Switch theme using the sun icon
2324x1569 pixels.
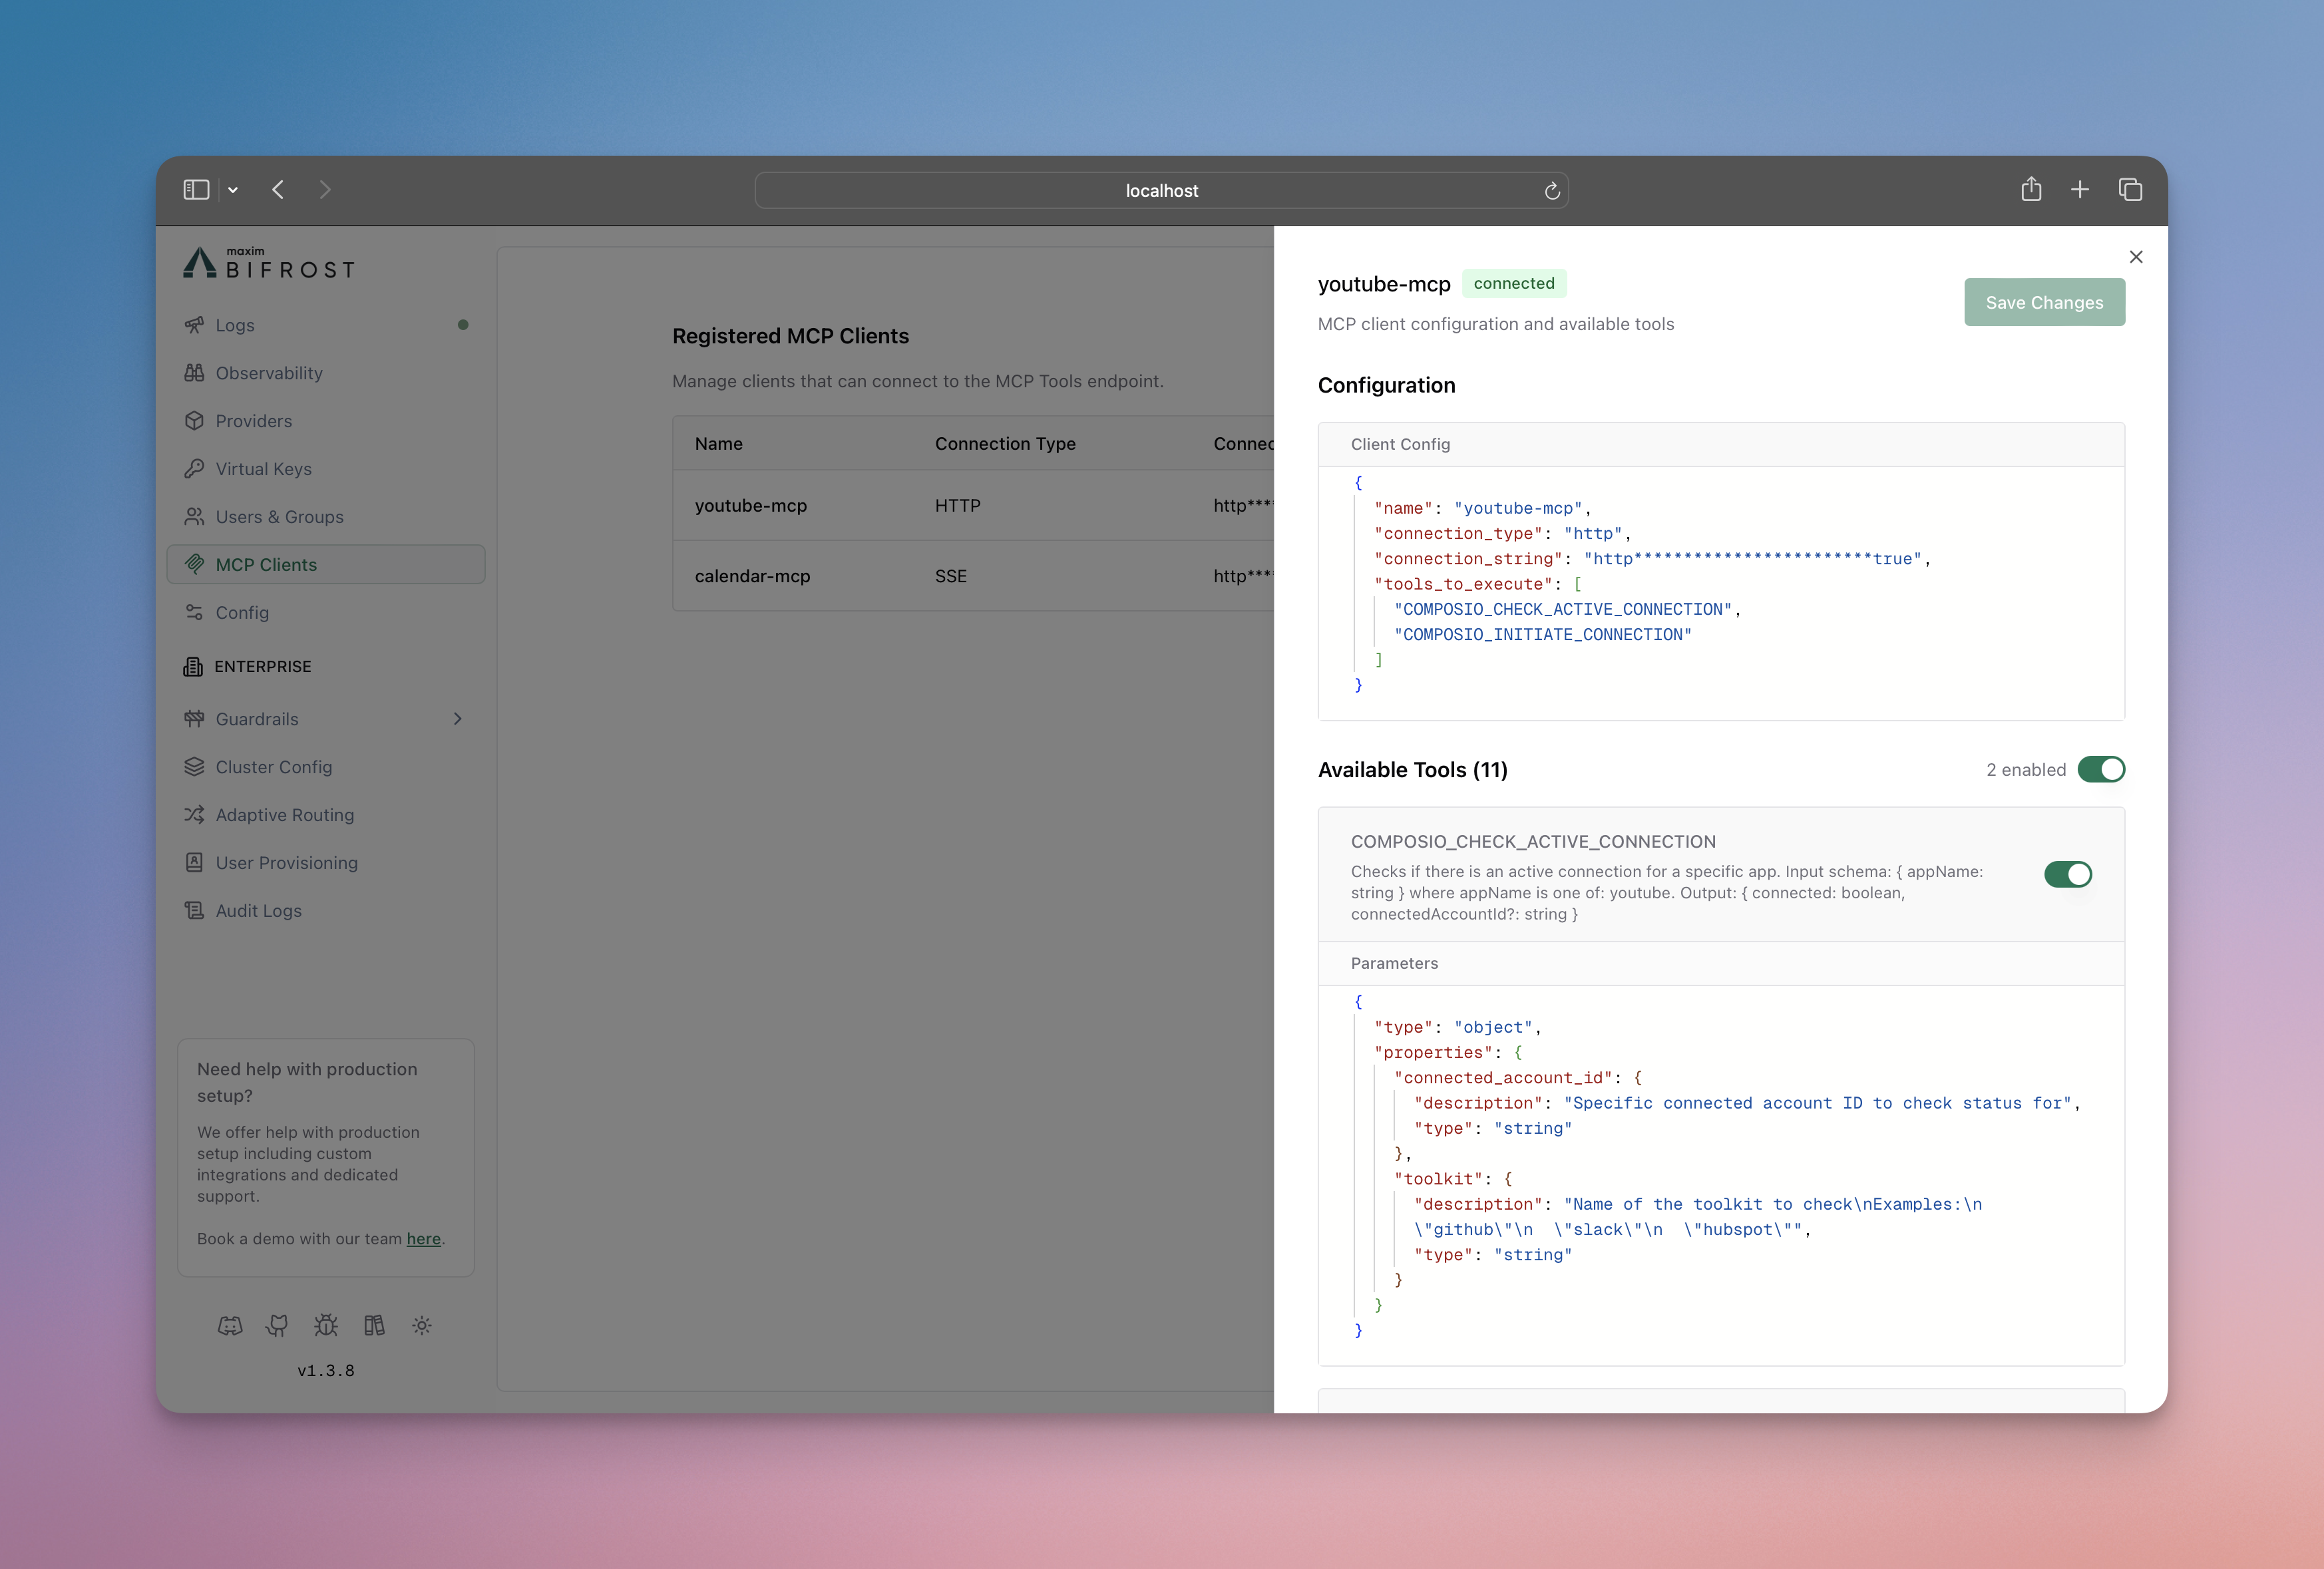421,1326
